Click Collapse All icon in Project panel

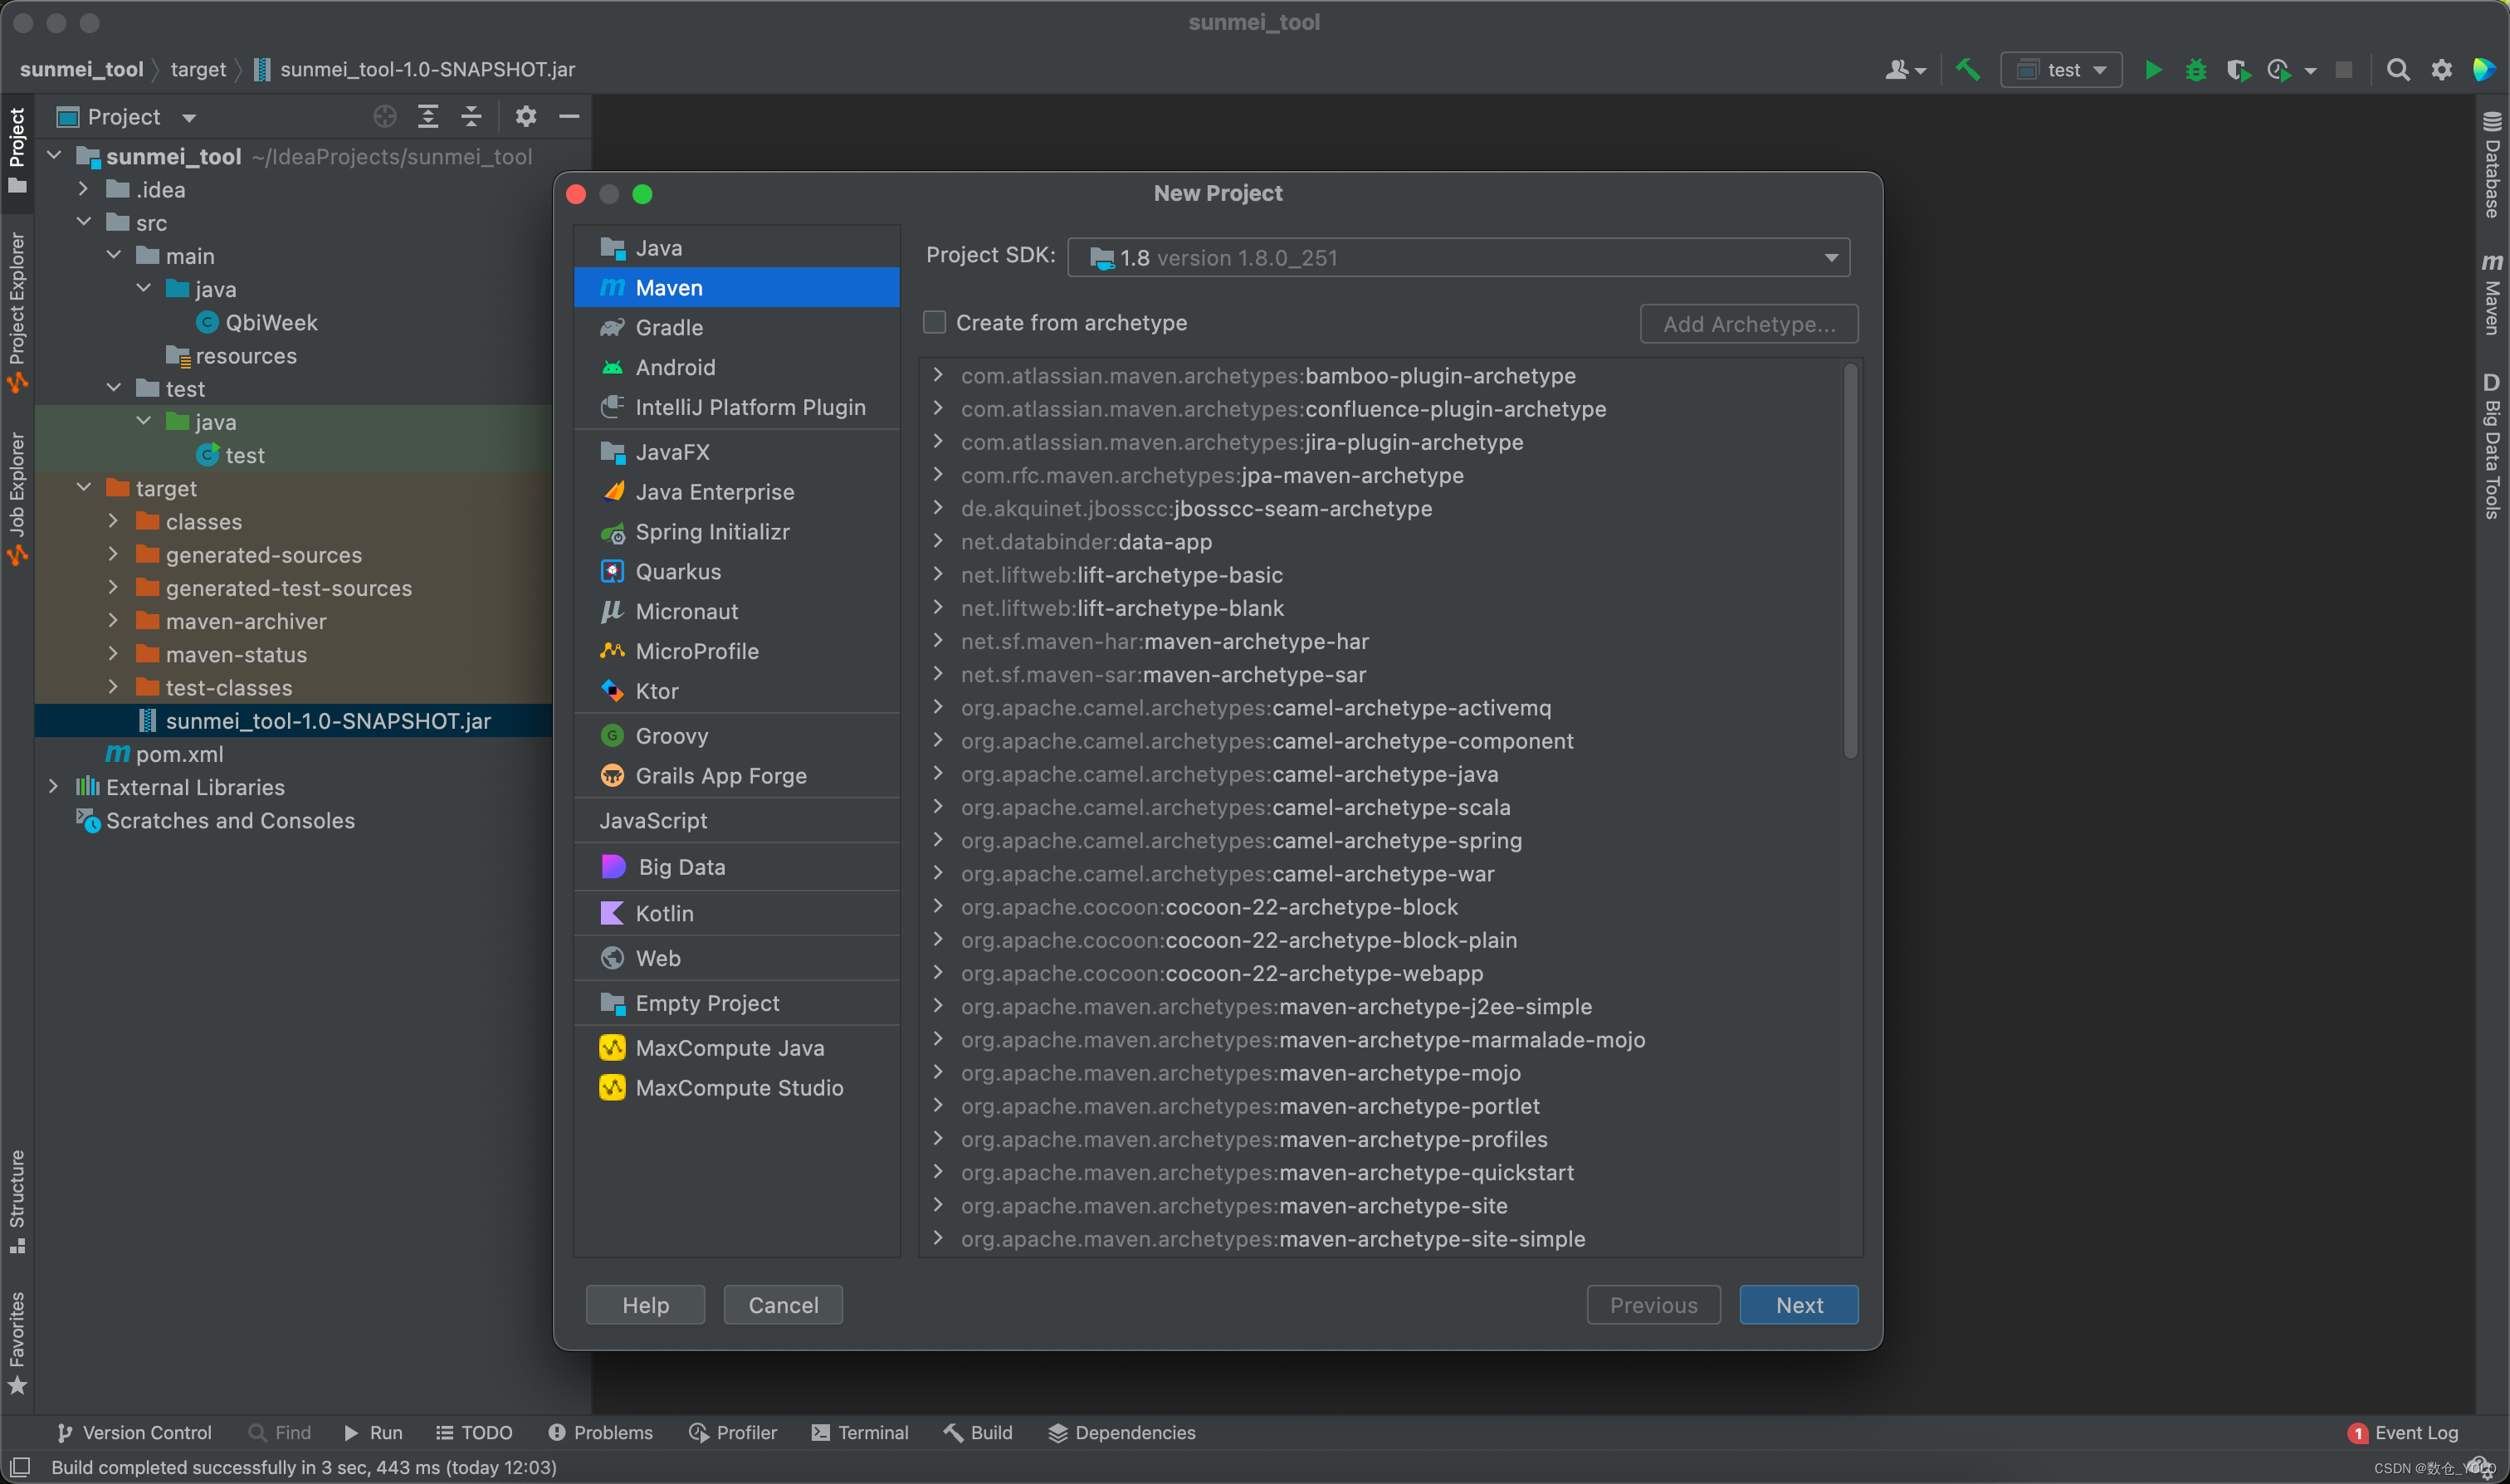471,117
